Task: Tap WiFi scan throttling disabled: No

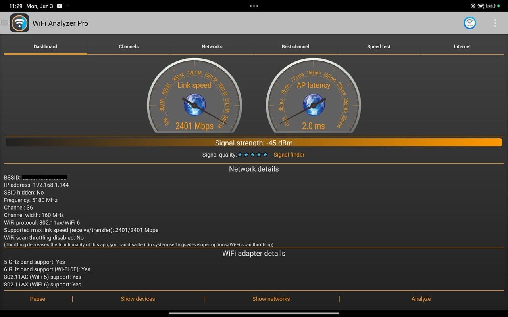Action: pos(44,238)
